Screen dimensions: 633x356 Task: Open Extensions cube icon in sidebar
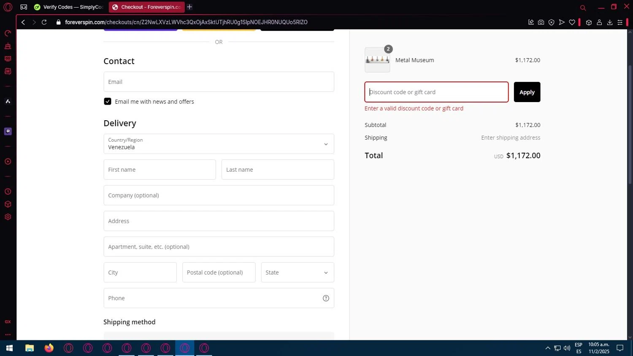(8, 204)
